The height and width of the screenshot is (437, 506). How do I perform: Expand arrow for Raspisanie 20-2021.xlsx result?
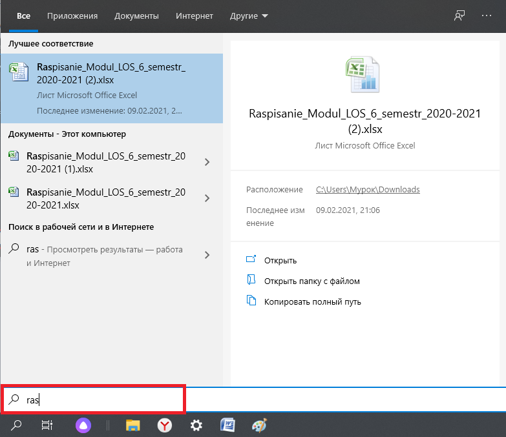click(207, 198)
